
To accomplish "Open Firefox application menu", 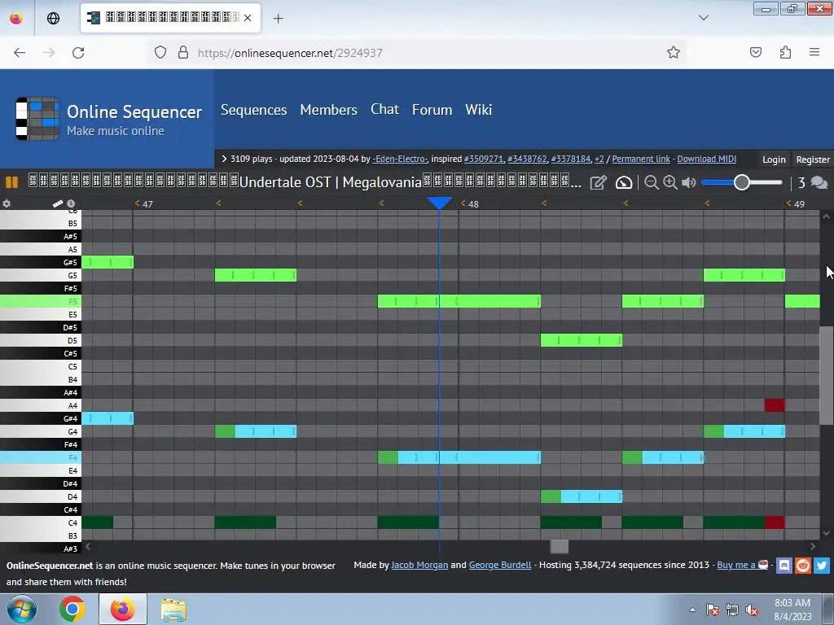I will [x=814, y=52].
